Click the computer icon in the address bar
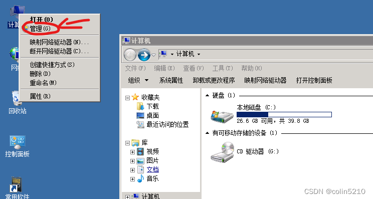 pos(163,54)
